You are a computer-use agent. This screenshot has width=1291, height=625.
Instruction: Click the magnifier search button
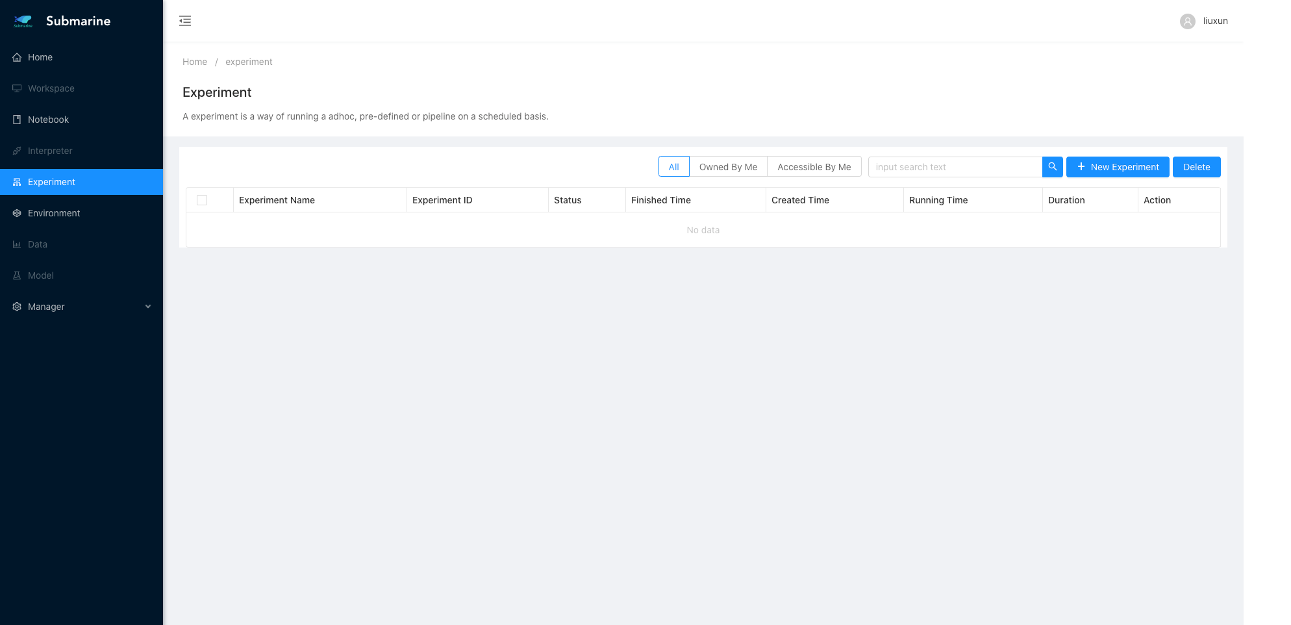pos(1053,167)
